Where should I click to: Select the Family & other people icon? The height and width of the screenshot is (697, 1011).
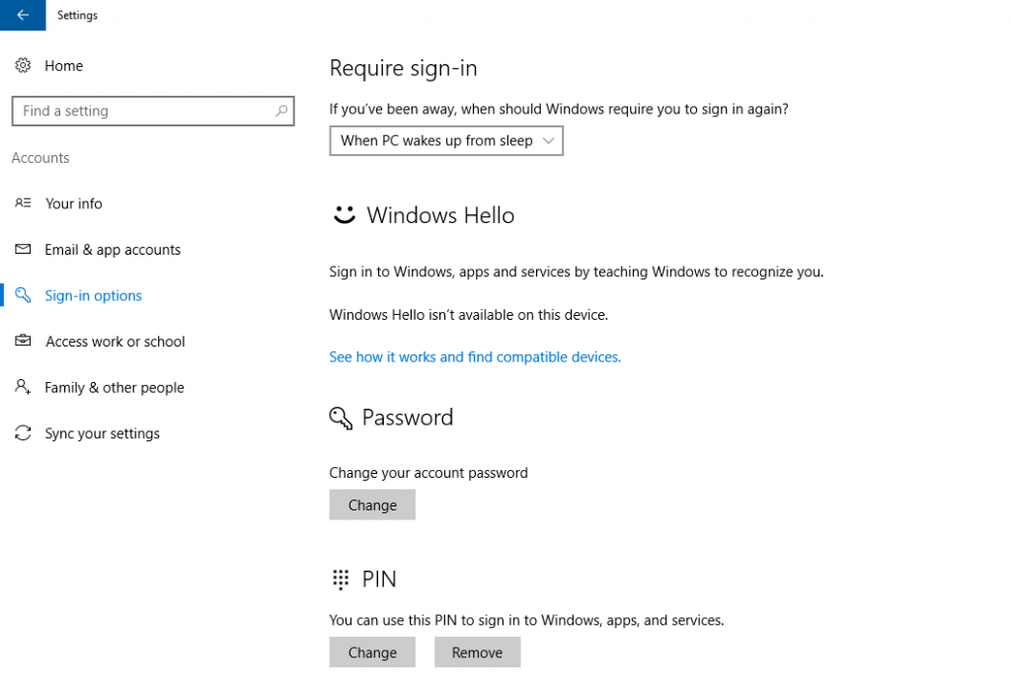pyautogui.click(x=24, y=387)
